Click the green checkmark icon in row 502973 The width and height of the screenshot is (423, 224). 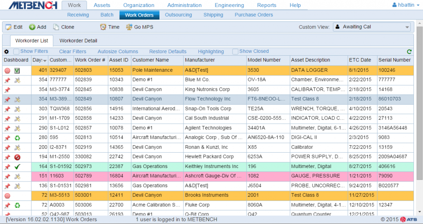click(17, 167)
